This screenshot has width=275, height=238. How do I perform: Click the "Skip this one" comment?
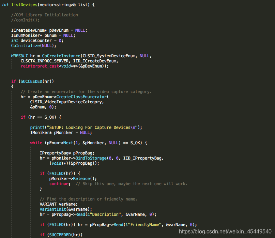[132, 183]
